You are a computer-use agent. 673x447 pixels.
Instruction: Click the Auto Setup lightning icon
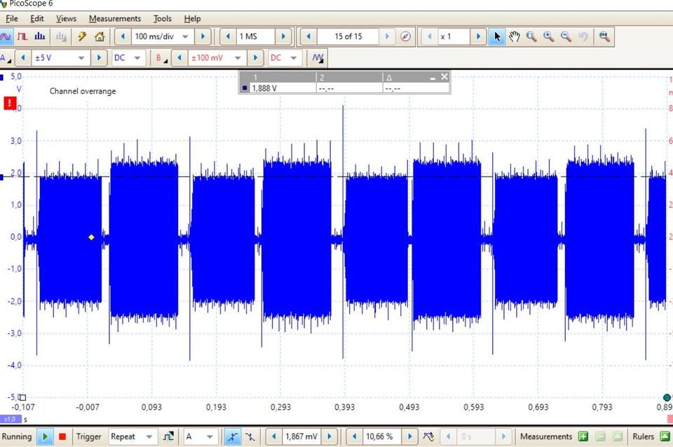82,36
